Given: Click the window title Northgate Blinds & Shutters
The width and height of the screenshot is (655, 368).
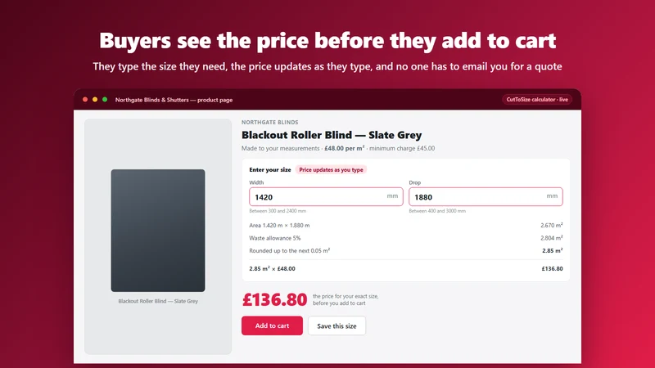Looking at the screenshot, I should pyautogui.click(x=174, y=100).
